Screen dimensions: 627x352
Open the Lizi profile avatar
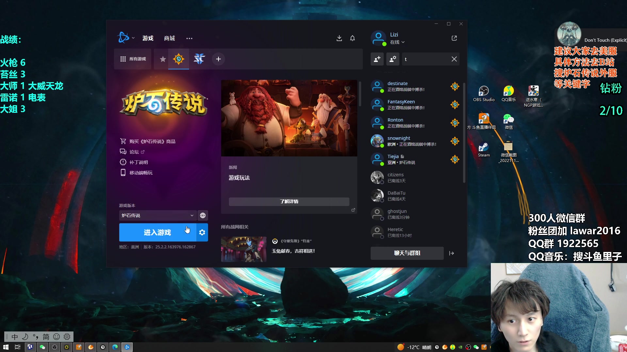pyautogui.click(x=378, y=38)
